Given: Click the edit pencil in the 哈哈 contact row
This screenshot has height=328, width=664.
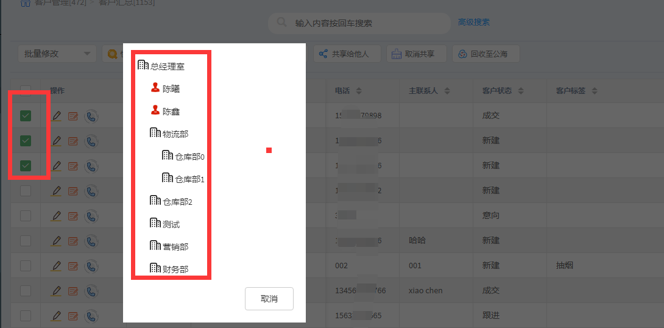Looking at the screenshot, I should tap(56, 241).
